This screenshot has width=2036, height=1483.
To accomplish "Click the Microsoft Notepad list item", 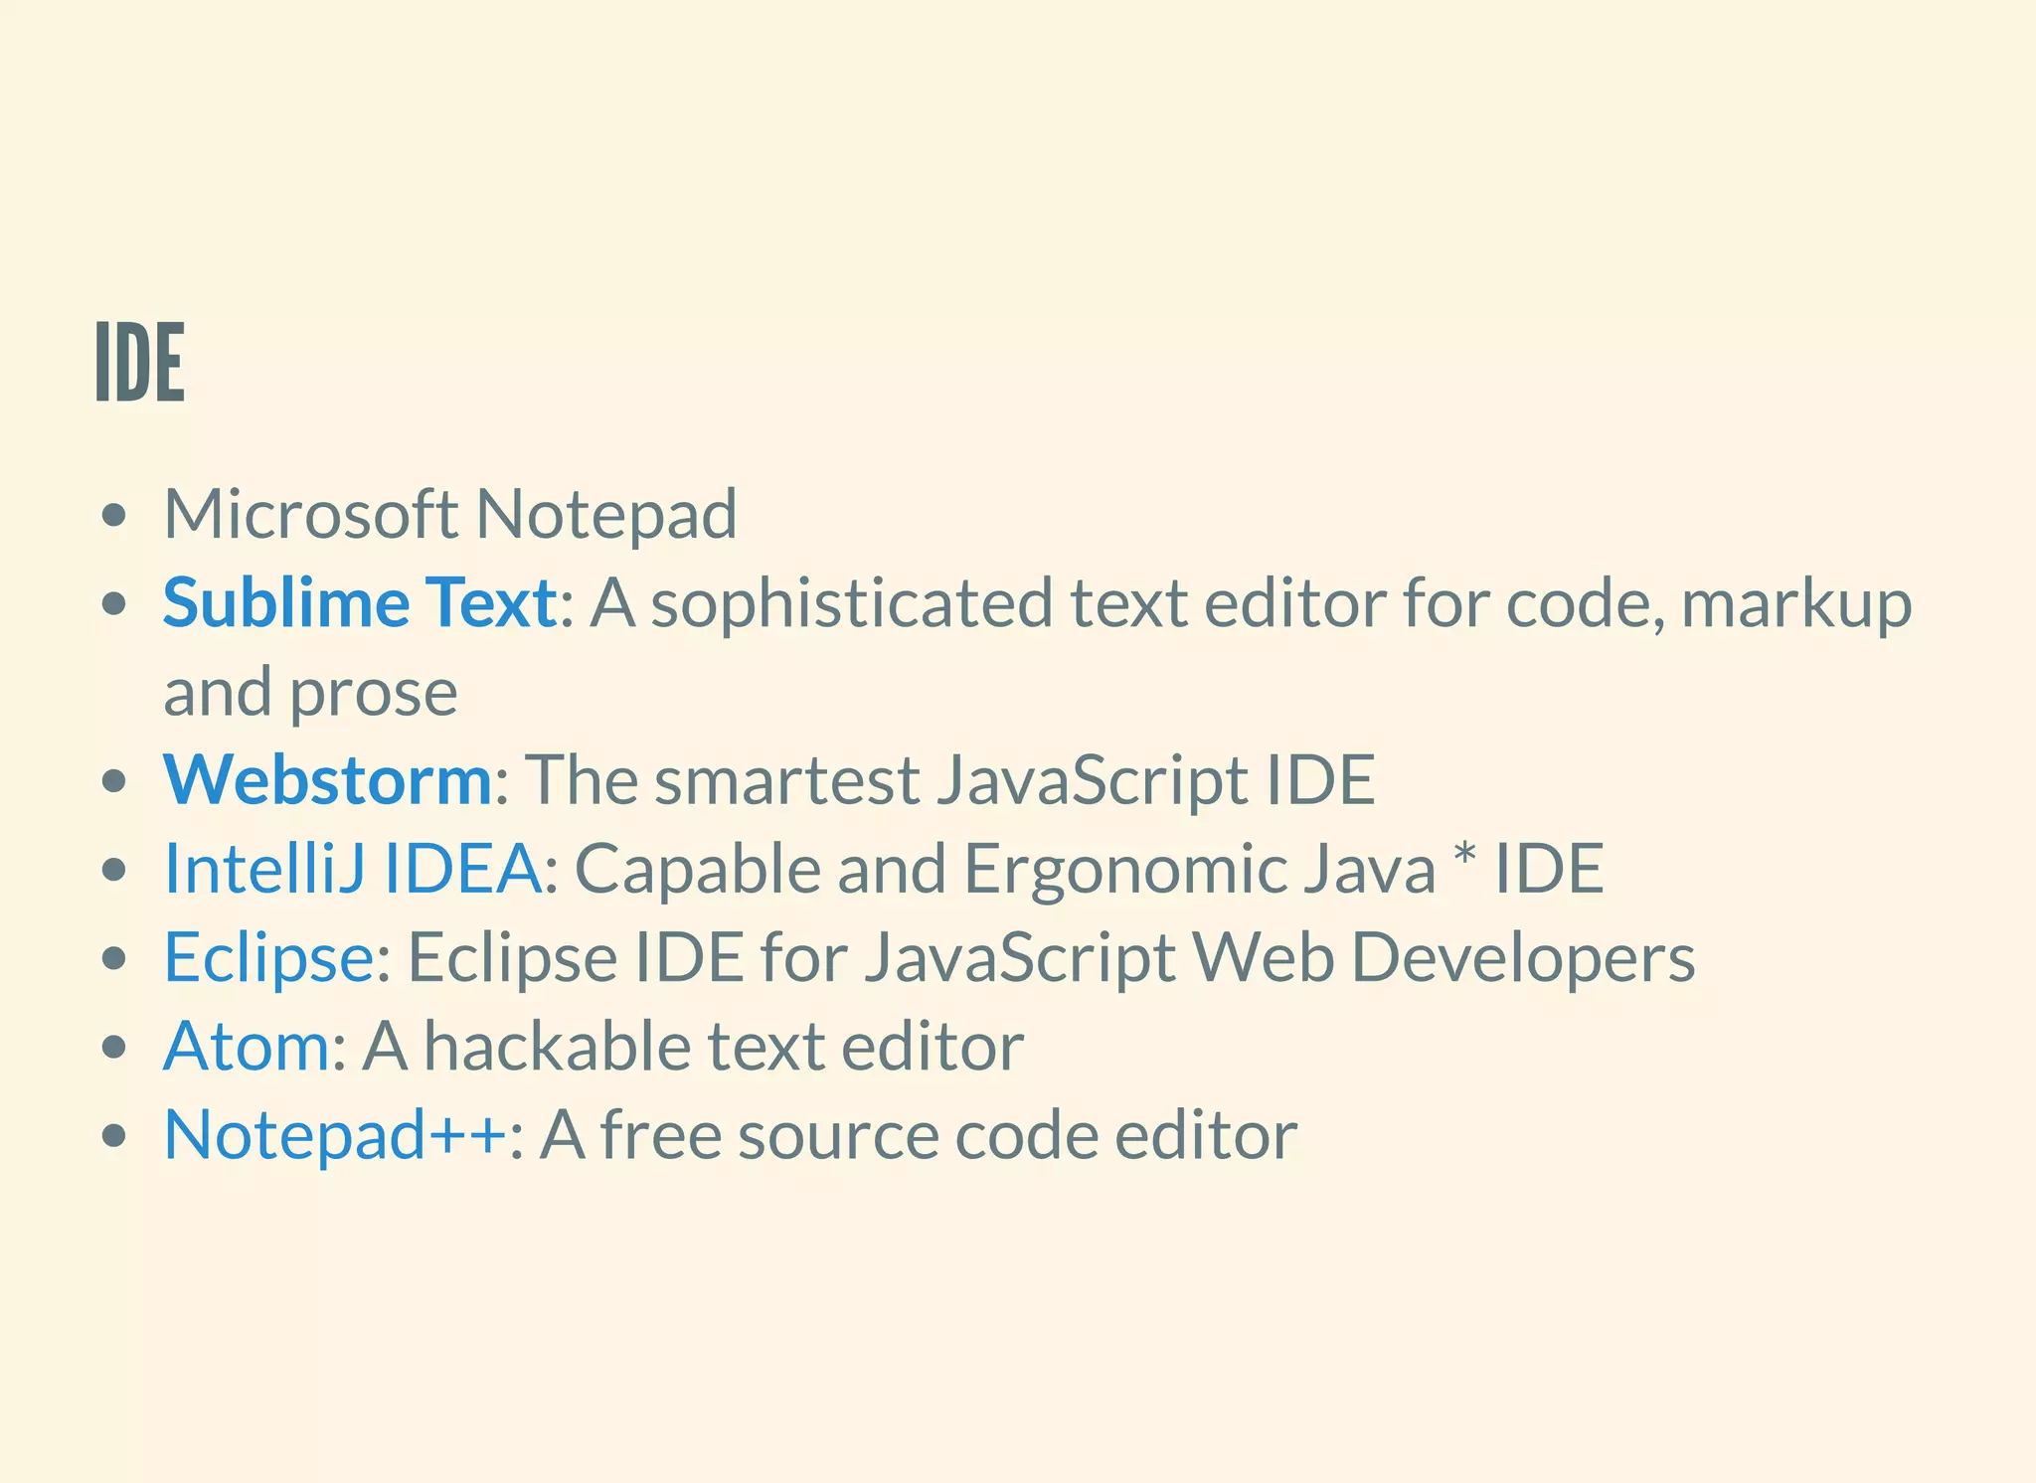I will click(449, 514).
